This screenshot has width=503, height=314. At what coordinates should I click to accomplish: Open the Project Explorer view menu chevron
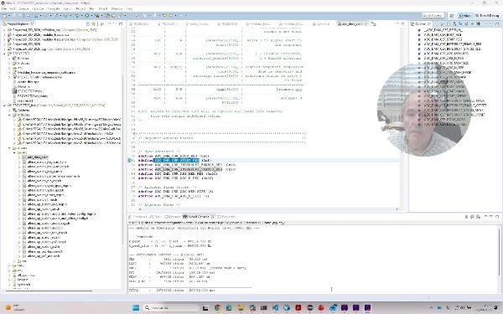[109, 23]
